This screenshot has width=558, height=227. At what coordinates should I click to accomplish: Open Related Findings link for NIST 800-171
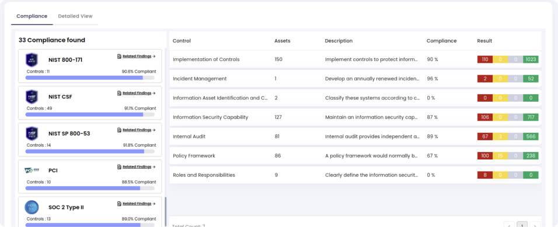(x=139, y=56)
